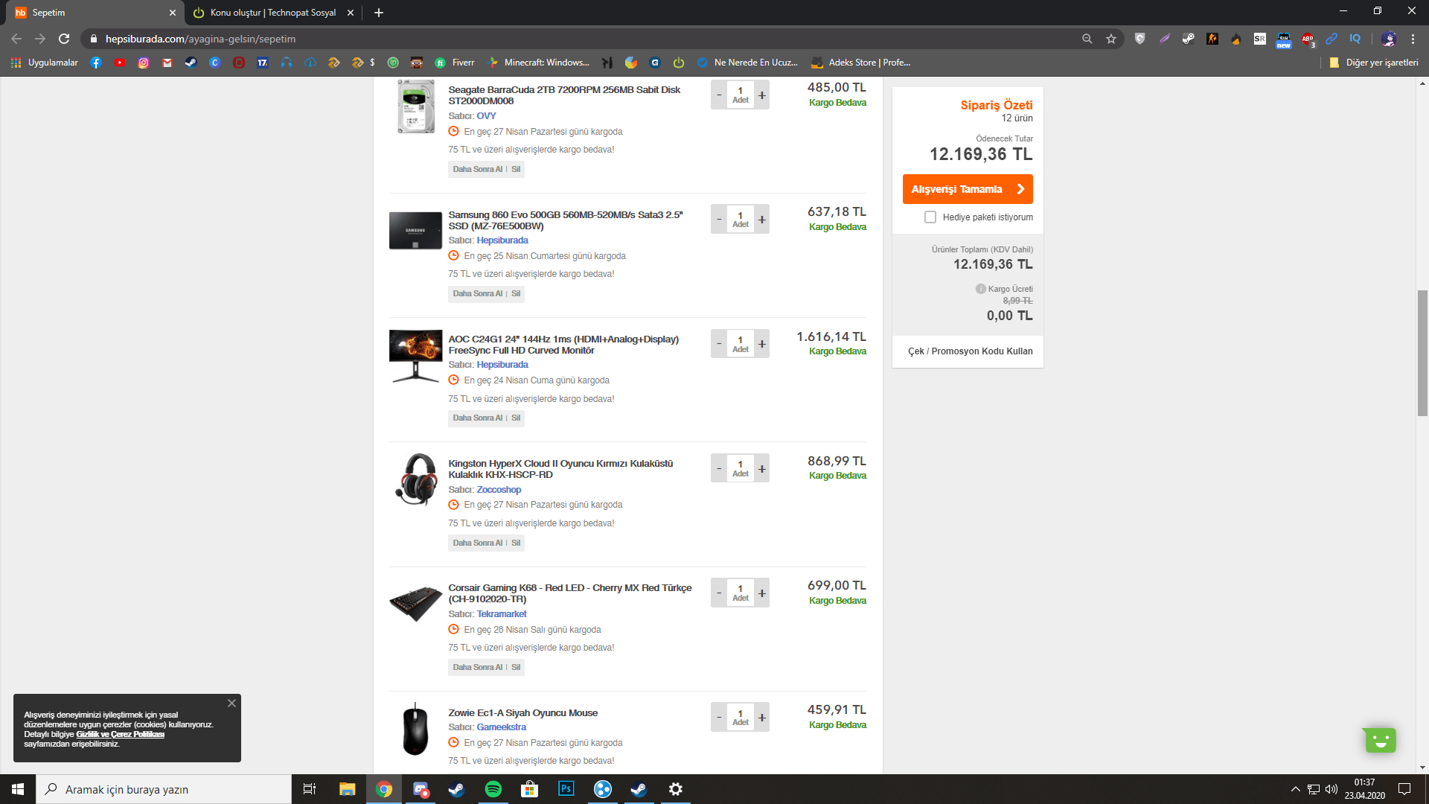This screenshot has height=804, width=1429.
Task: Decrease Samsung 860 Evo quantity with minus
Action: click(719, 220)
